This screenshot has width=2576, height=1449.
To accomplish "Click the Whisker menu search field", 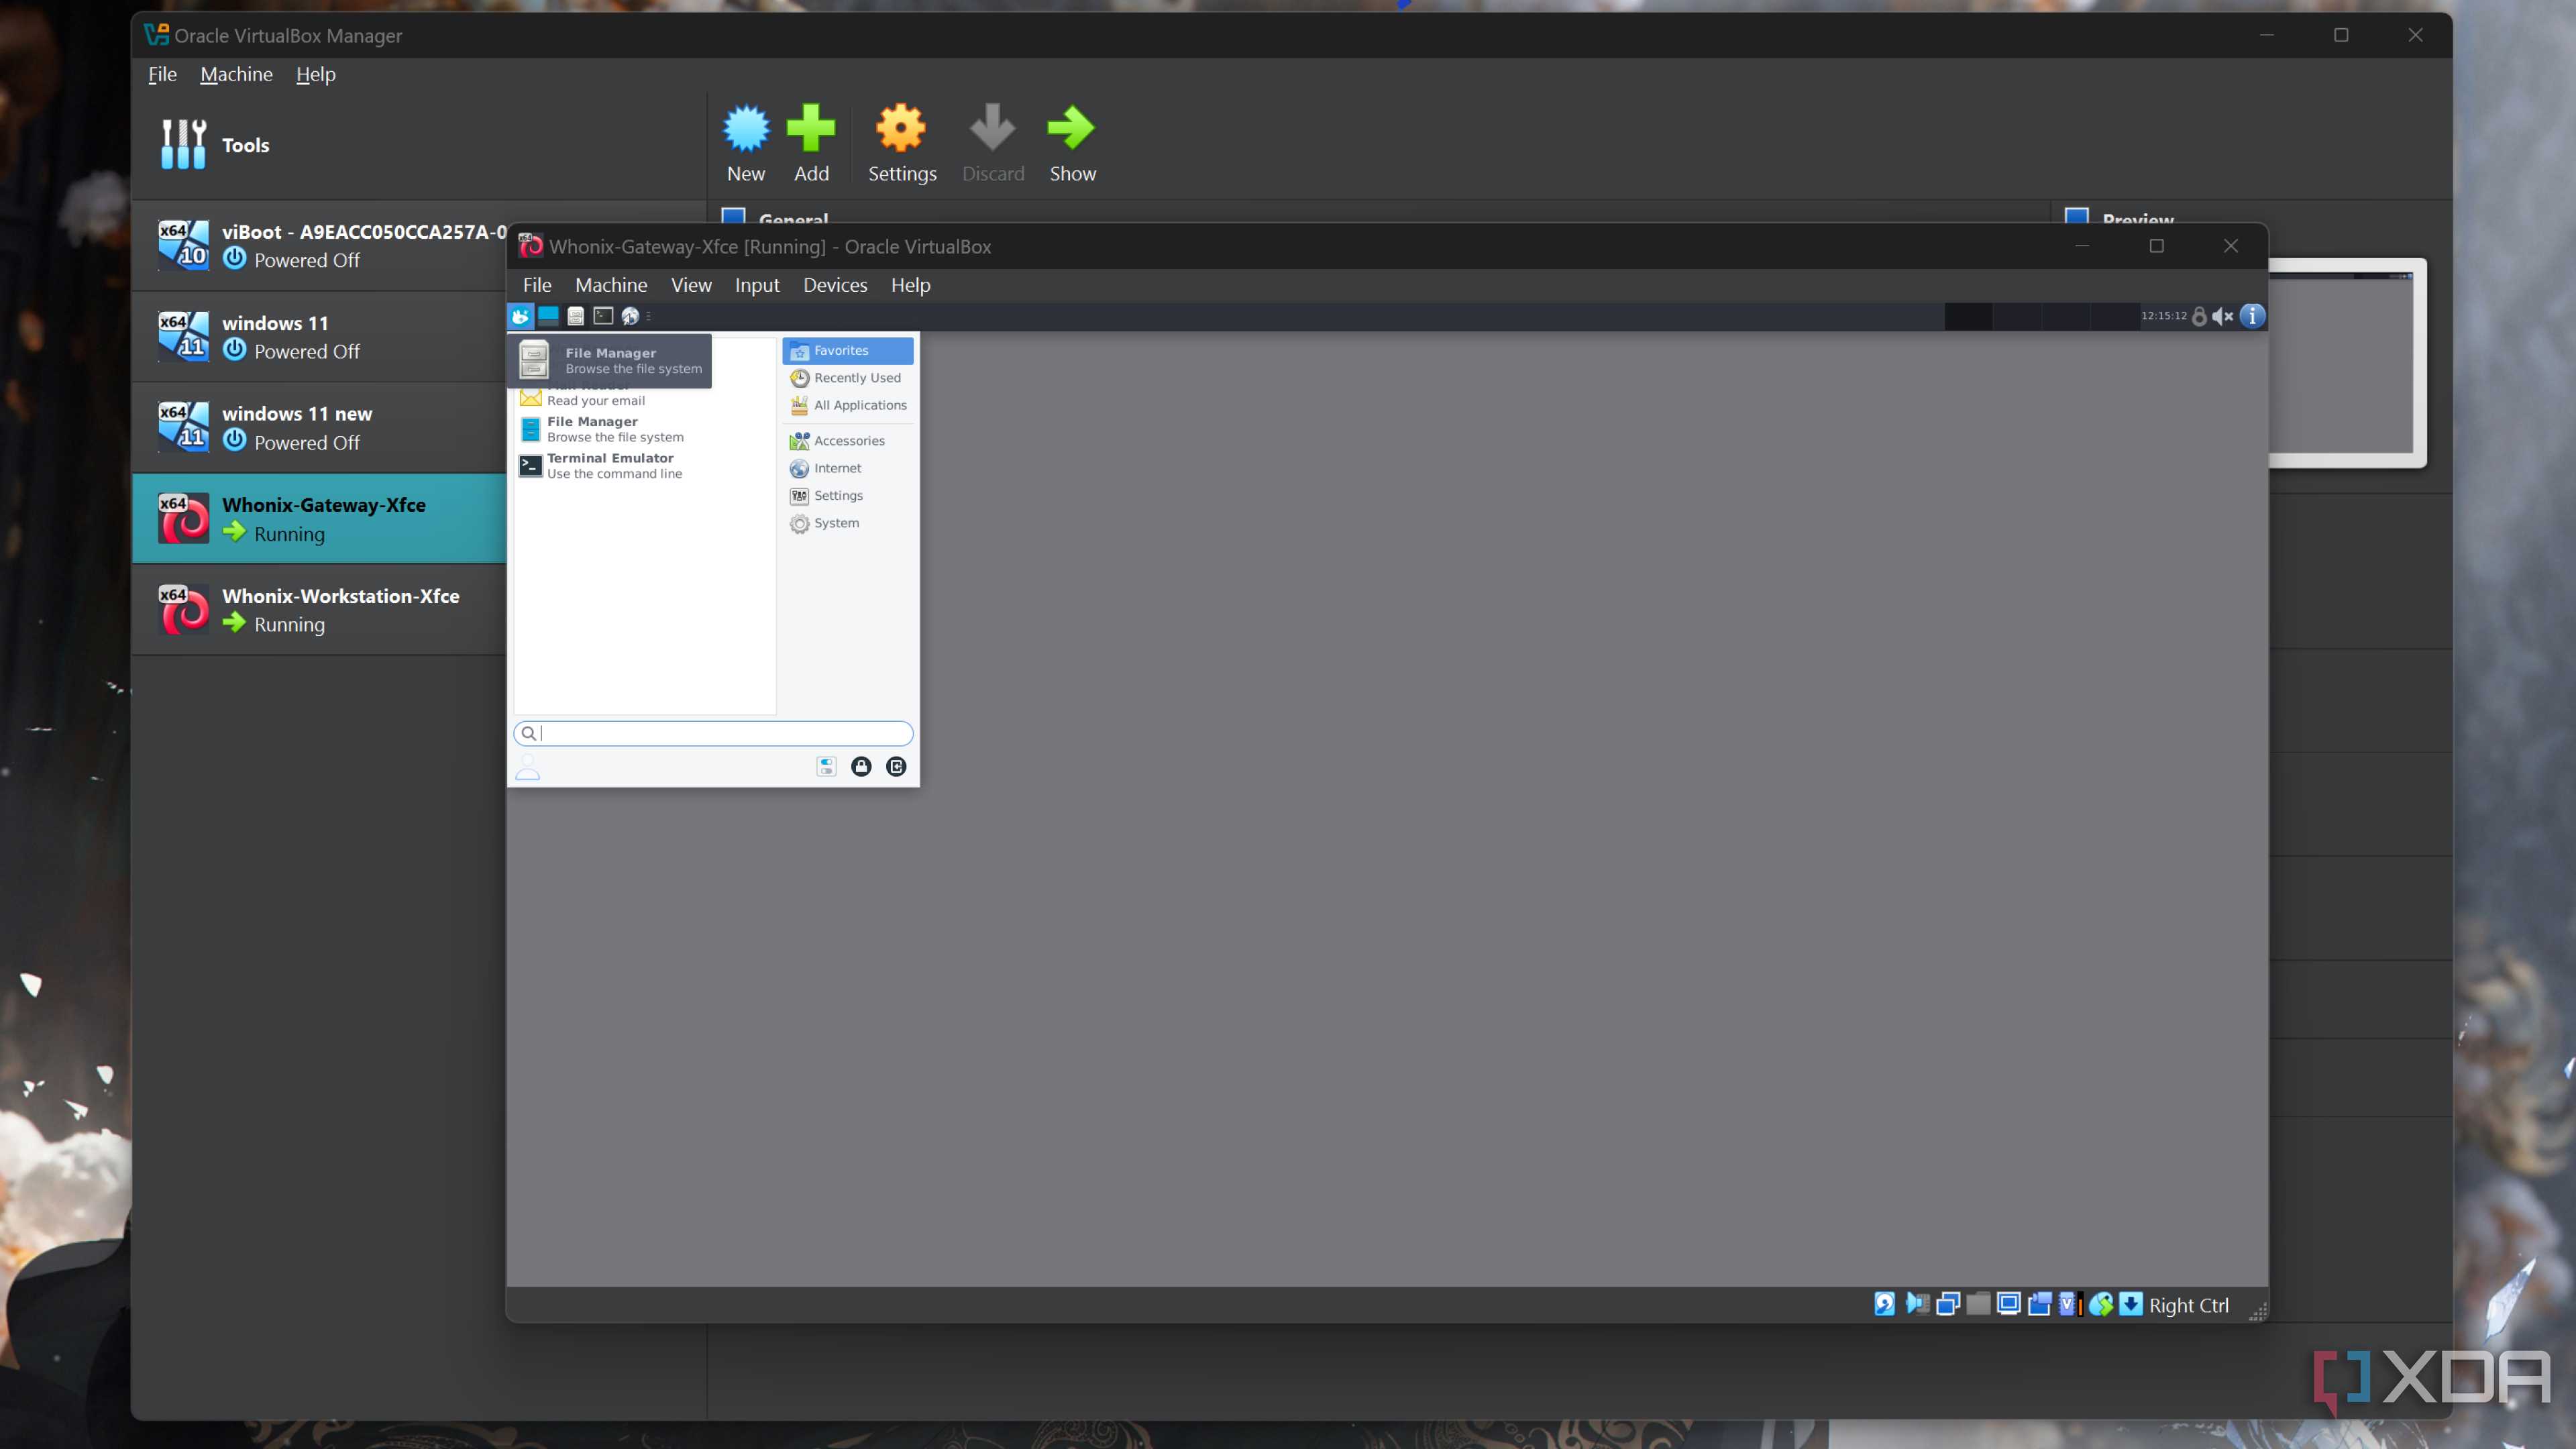I will point(713,733).
